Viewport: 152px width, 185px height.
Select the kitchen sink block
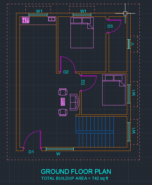point(52,19)
